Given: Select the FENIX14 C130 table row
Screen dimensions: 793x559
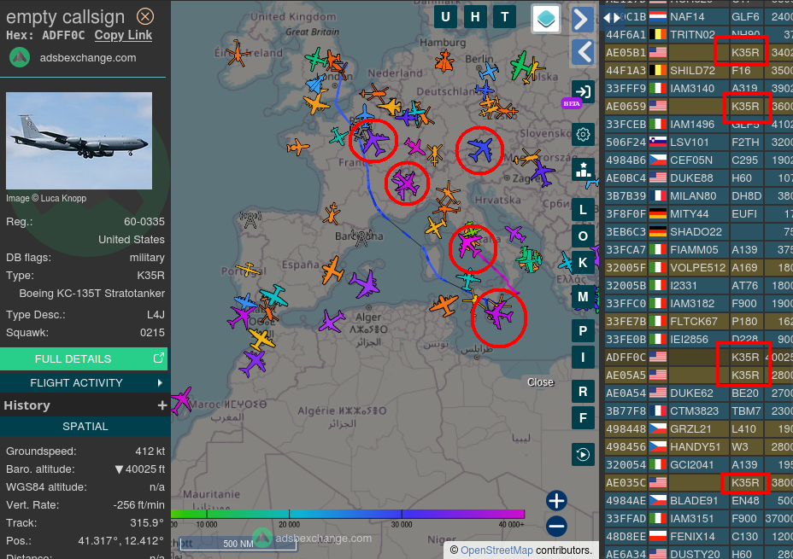Looking at the screenshot, I should (x=699, y=536).
